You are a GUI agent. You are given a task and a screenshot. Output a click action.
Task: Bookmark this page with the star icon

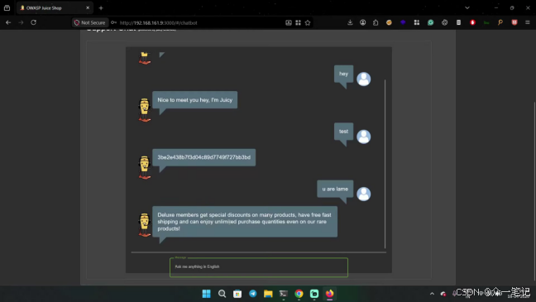[308, 22]
